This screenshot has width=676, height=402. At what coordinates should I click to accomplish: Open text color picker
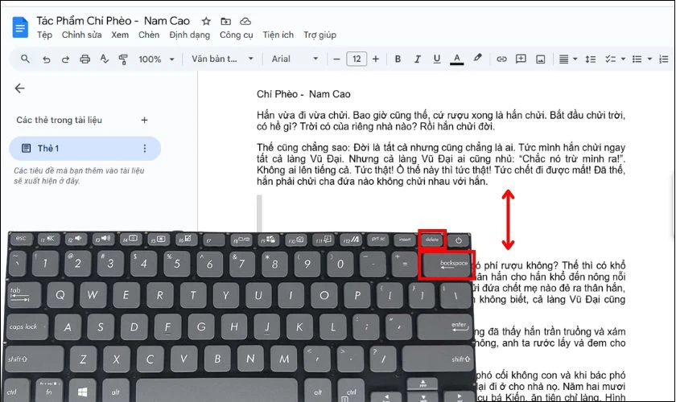click(x=457, y=59)
